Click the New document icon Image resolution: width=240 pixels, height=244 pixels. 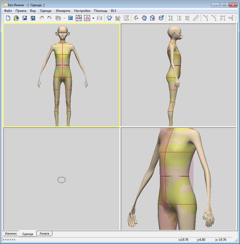(8, 18)
